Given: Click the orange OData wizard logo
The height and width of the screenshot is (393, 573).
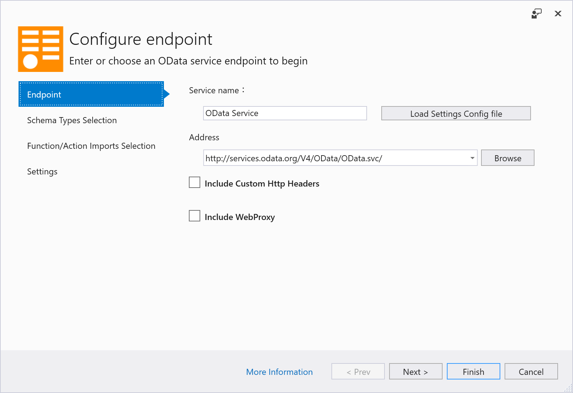Looking at the screenshot, I should 41,49.
